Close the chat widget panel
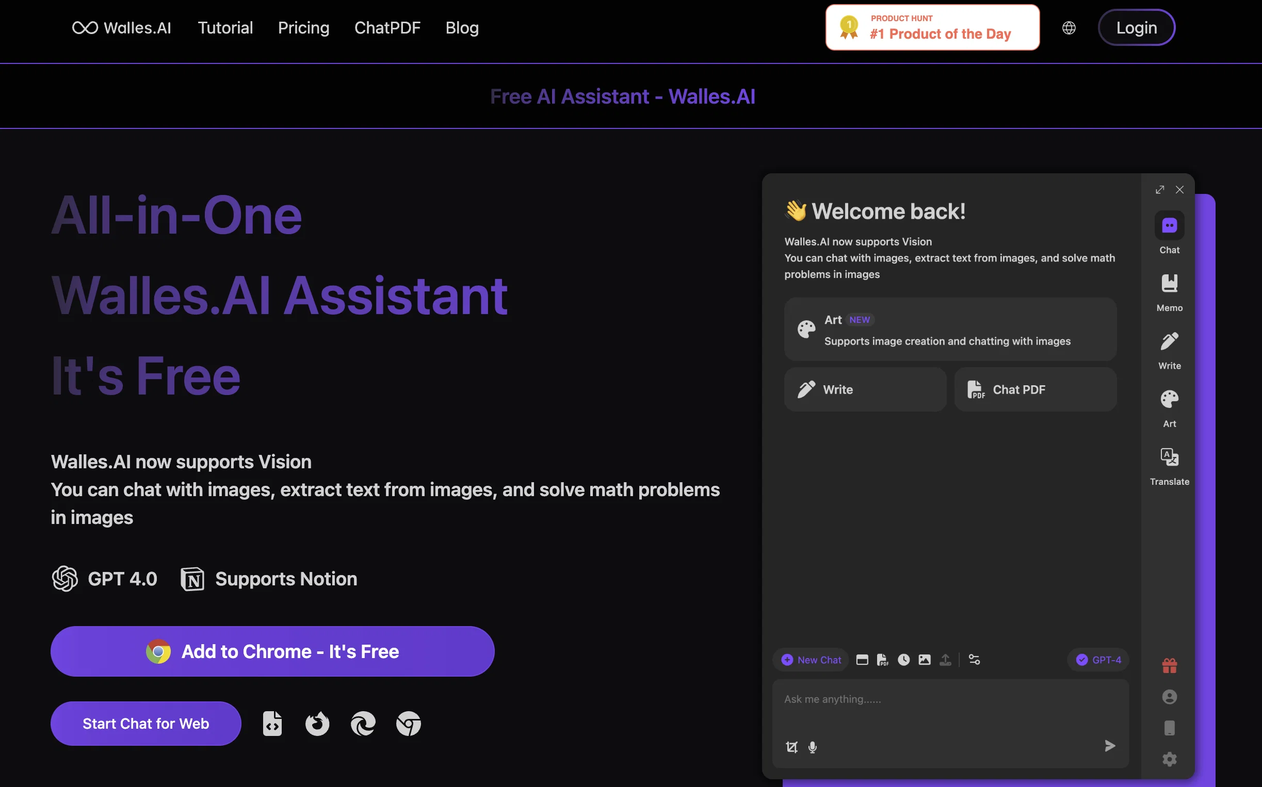 (x=1179, y=189)
